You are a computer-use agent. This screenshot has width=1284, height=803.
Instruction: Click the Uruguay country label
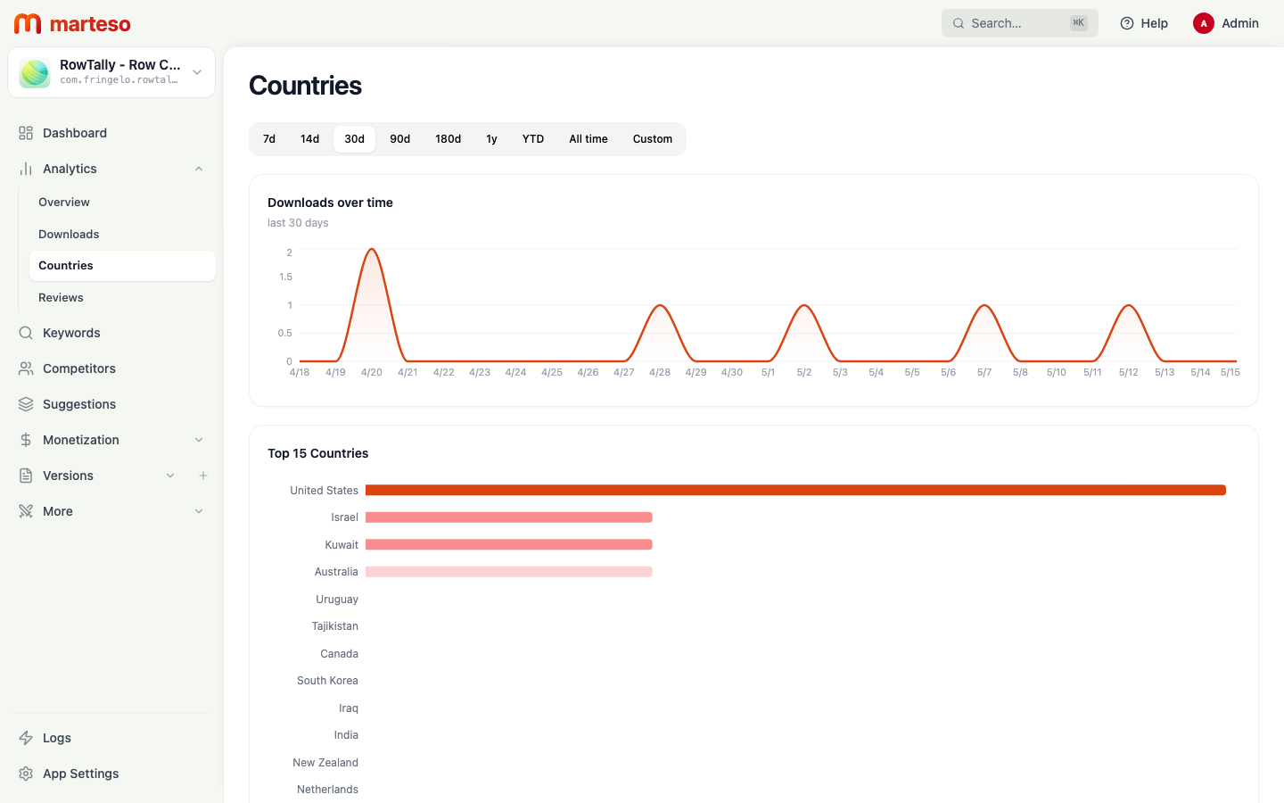click(337, 600)
